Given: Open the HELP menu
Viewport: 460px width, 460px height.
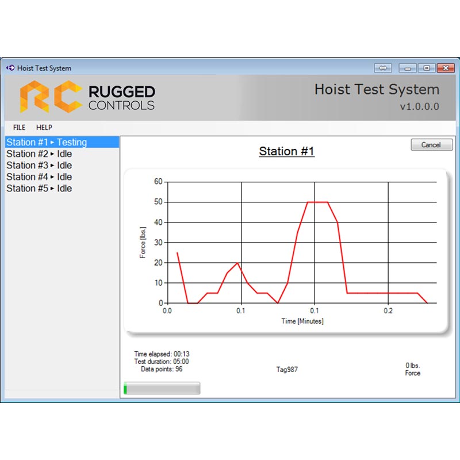Looking at the screenshot, I should coord(44,128).
